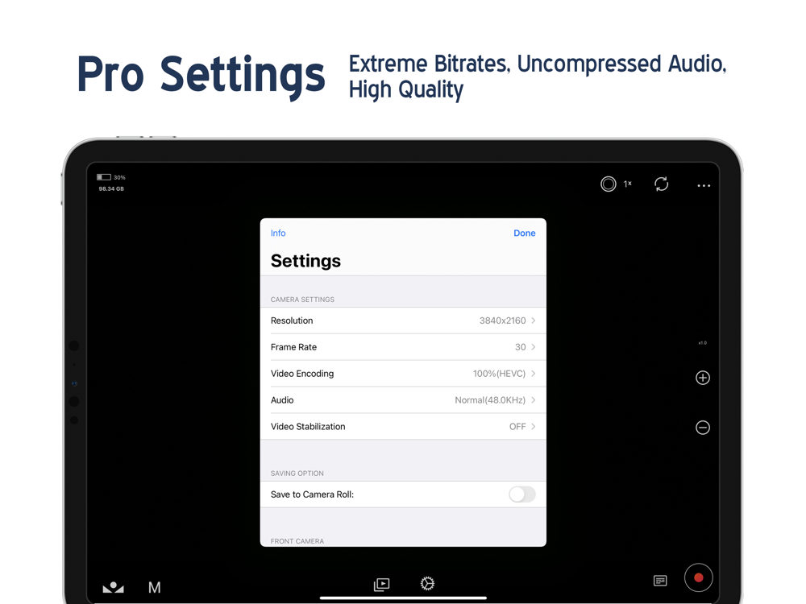Select the 1x lens circle icon

coord(609,184)
